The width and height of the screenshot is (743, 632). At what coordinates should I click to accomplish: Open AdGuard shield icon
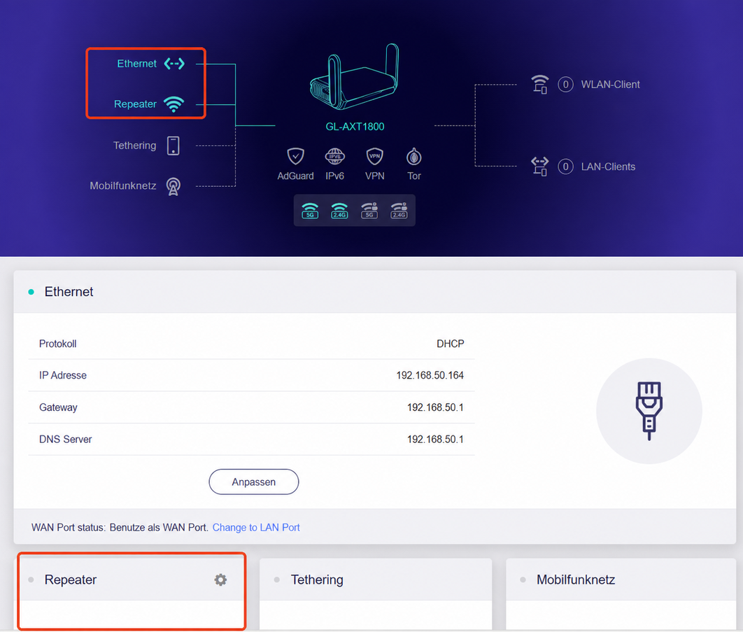[295, 157]
